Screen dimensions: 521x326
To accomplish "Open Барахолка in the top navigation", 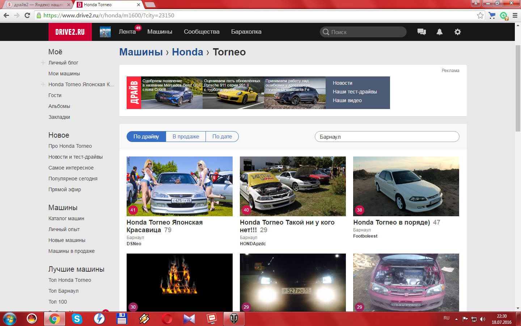I will pyautogui.click(x=246, y=32).
